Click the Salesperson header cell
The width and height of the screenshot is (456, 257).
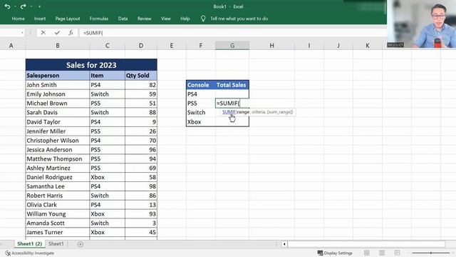(58, 76)
